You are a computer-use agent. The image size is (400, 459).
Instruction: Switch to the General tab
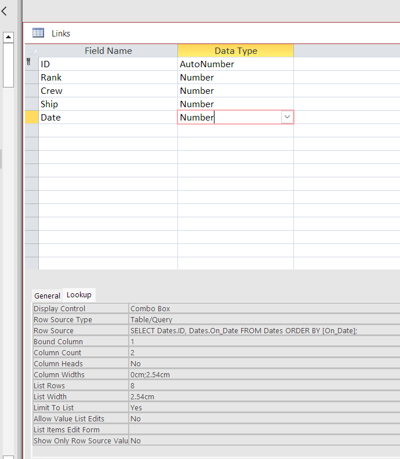[x=47, y=296]
